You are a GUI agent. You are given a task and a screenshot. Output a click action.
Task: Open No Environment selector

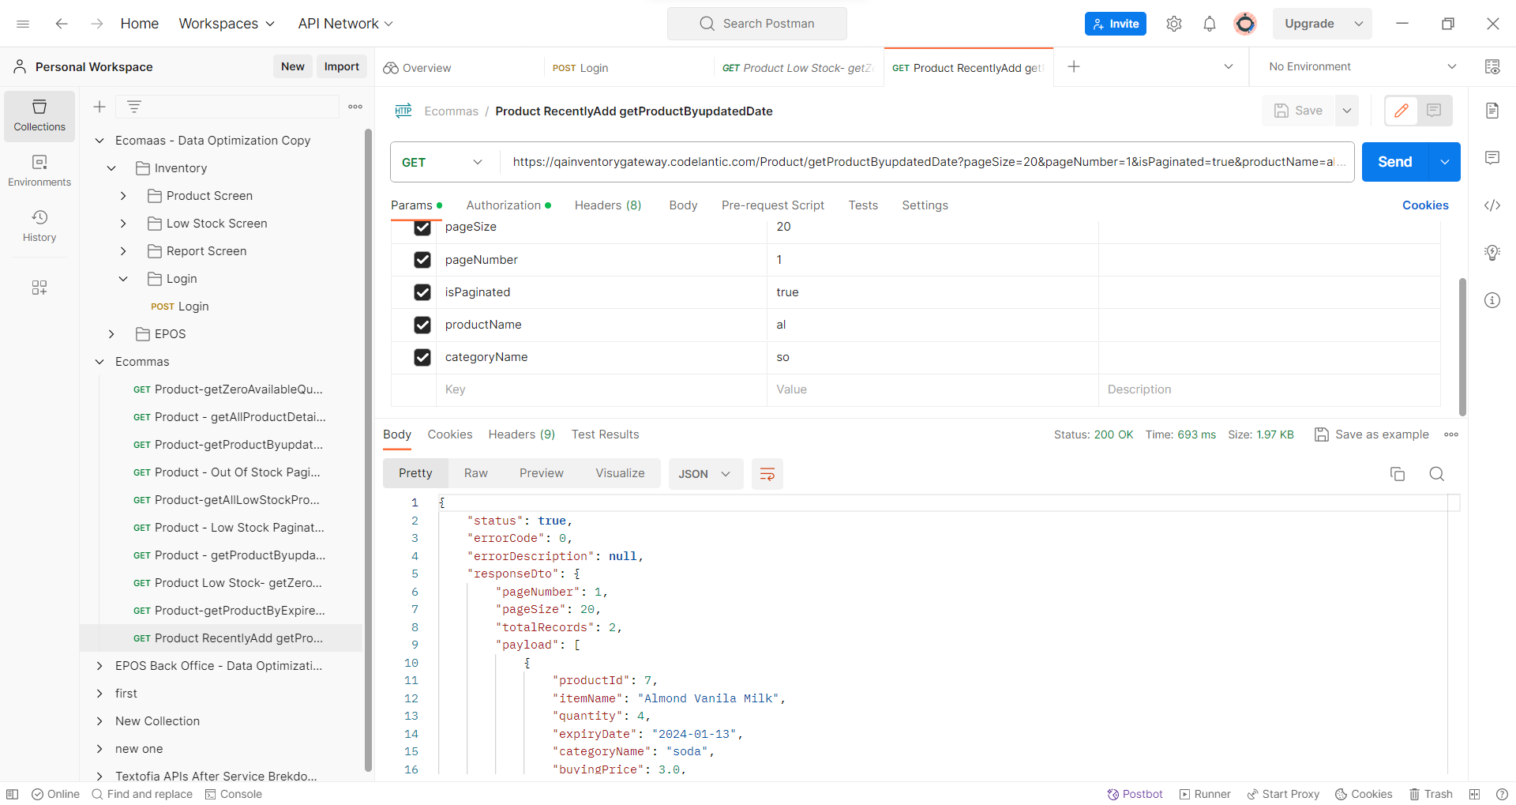1362,67
